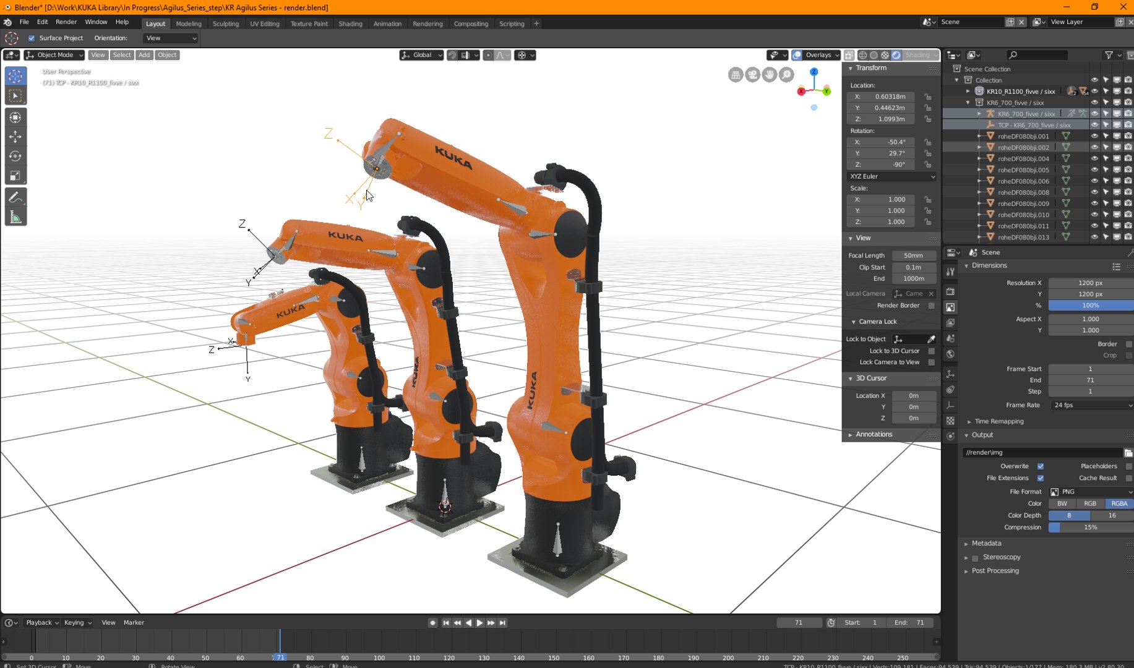Enable Render Border checkbox
The image size is (1134, 668).
click(932, 306)
